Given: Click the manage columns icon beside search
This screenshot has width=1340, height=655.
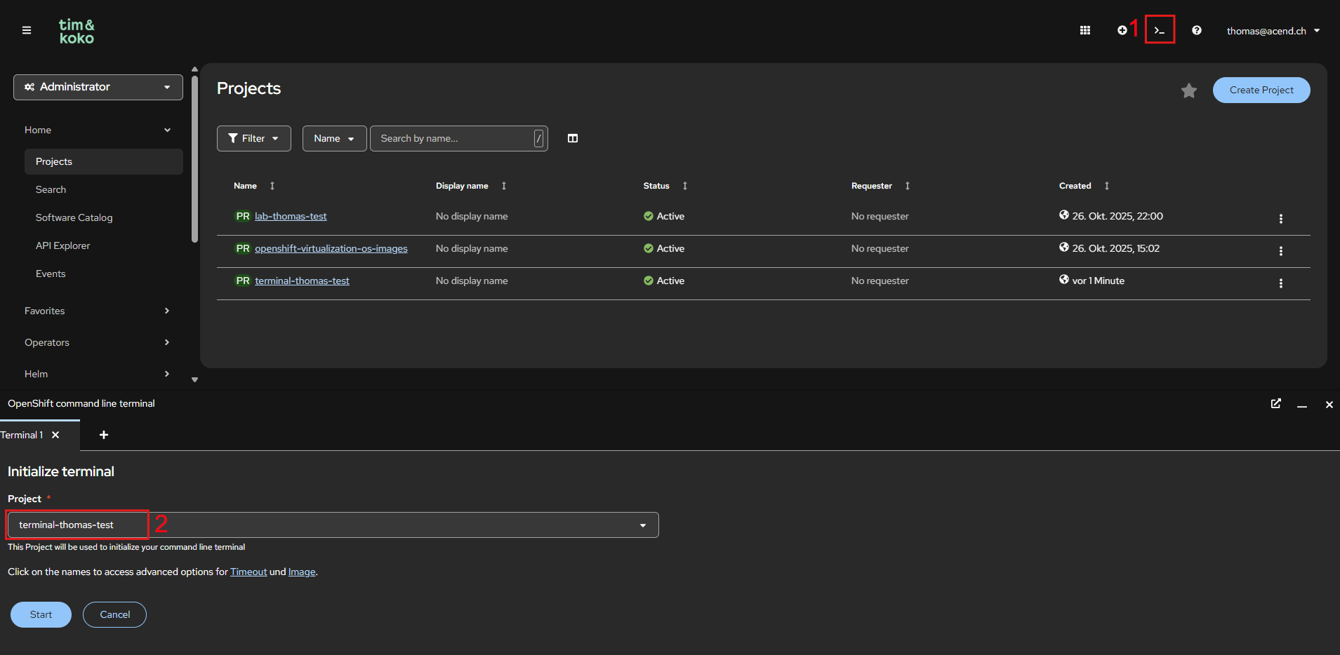Looking at the screenshot, I should click(x=573, y=138).
